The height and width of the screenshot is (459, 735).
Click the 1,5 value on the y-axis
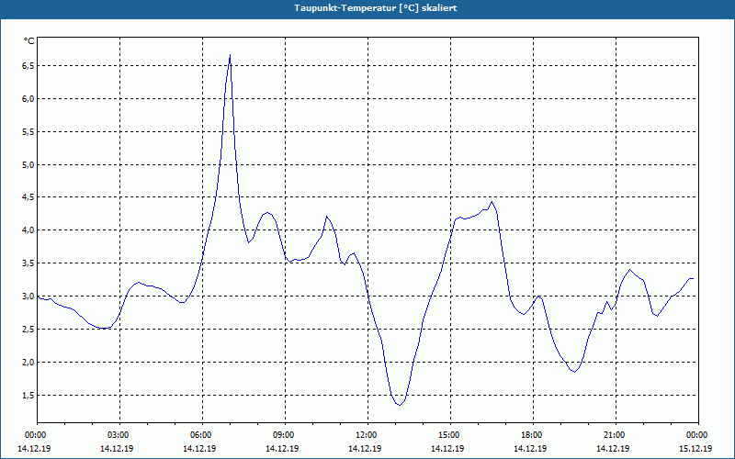click(28, 396)
